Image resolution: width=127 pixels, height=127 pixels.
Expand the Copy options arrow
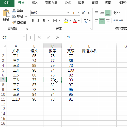tap(26, 17)
